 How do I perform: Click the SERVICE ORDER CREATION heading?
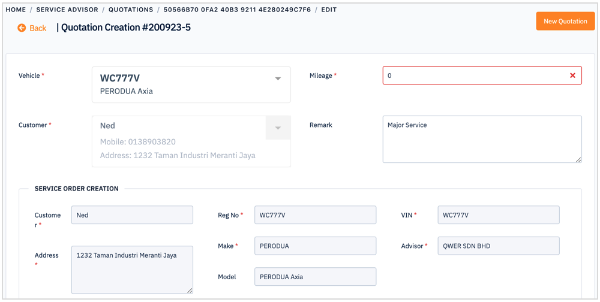(77, 189)
